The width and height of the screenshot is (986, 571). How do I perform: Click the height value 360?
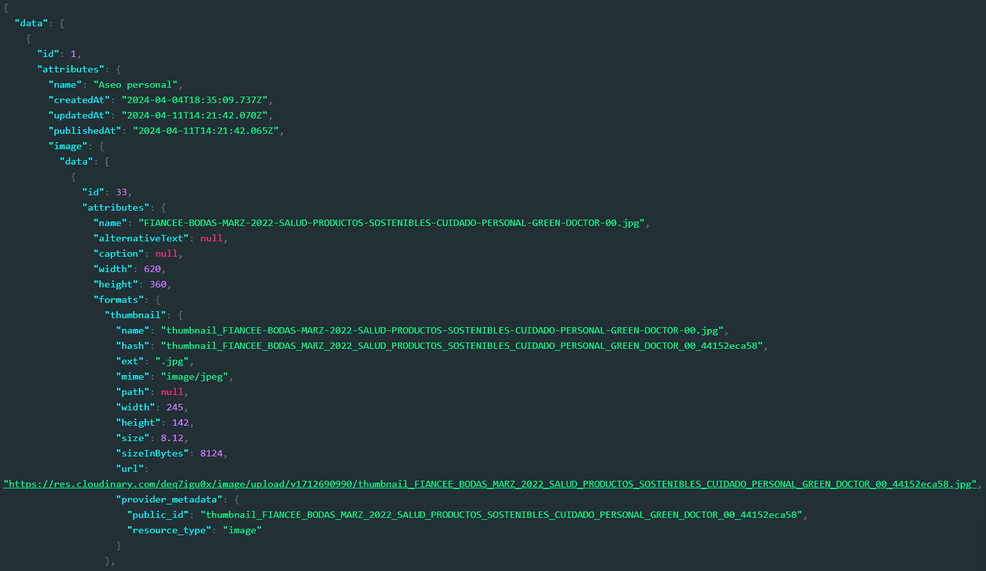(x=157, y=284)
